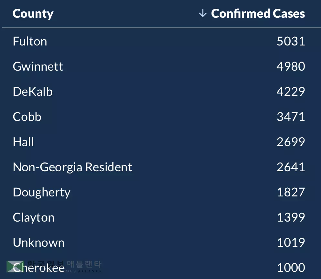Click the 1000 value for Cherokee
321x279 pixels.
291,268
